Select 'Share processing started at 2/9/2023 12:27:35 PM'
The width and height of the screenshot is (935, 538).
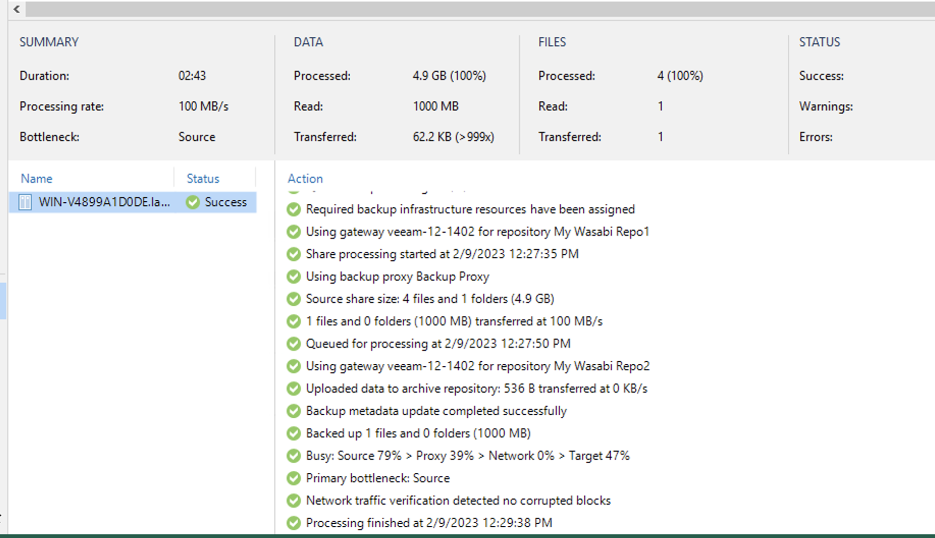pyautogui.click(x=442, y=254)
